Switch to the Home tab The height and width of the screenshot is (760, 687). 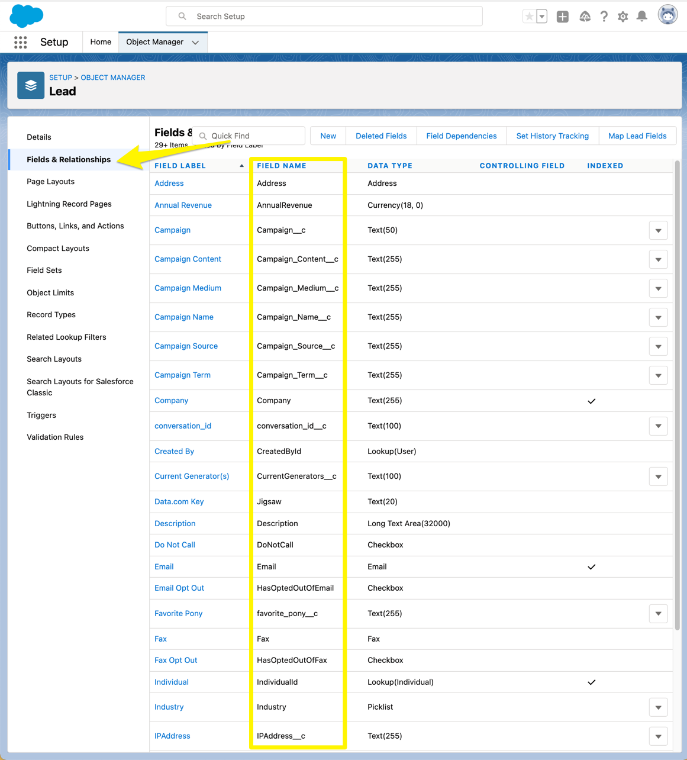pyautogui.click(x=101, y=42)
